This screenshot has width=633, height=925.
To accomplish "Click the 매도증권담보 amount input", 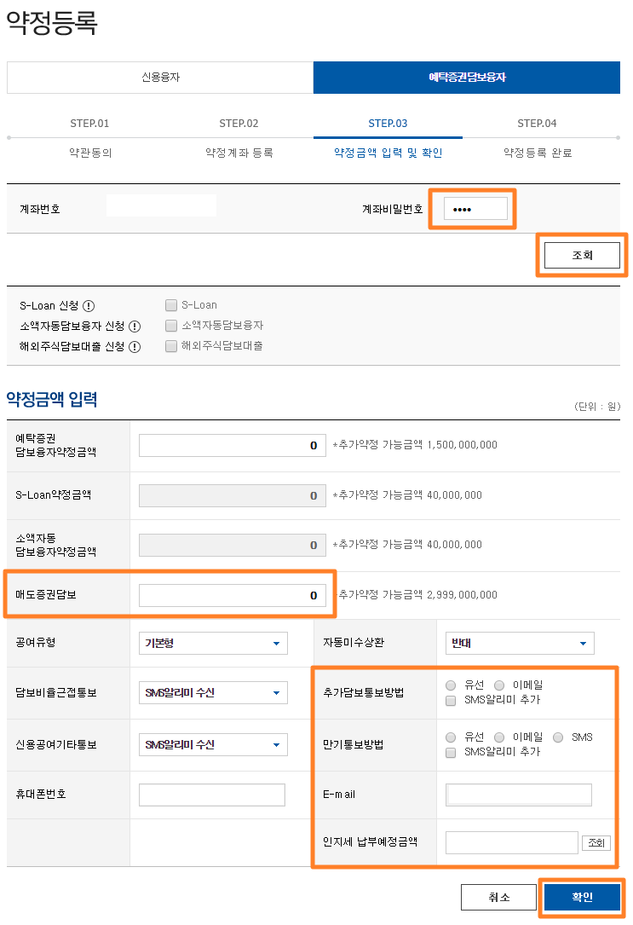I will tap(233, 595).
